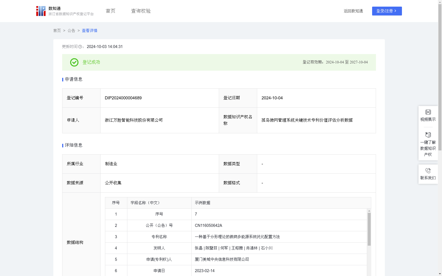Click the 登记有效期 validity date range
Viewport: 442px width, 276px height.
pos(347,62)
